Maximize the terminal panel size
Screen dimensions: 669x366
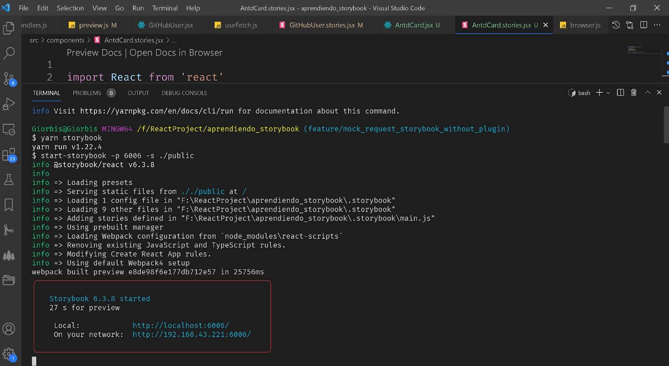647,93
